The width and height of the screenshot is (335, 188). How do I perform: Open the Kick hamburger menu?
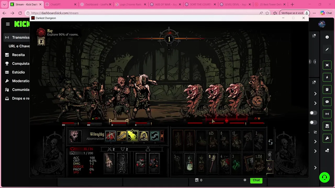point(8,24)
